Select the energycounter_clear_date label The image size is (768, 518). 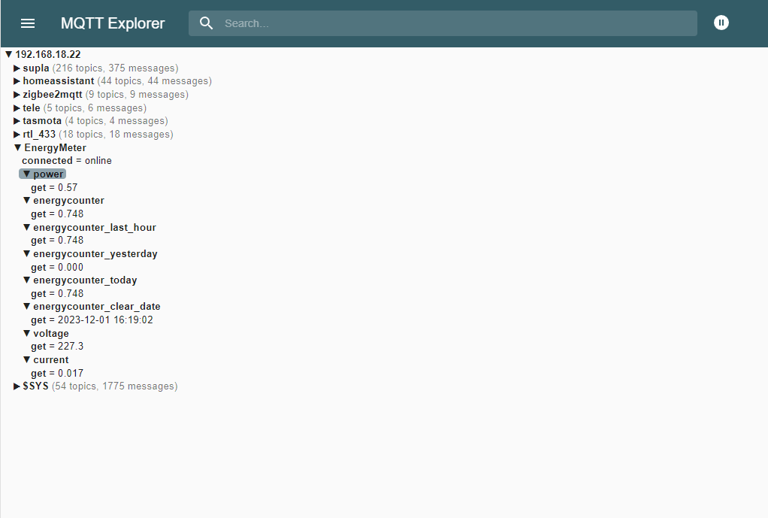[x=97, y=307]
